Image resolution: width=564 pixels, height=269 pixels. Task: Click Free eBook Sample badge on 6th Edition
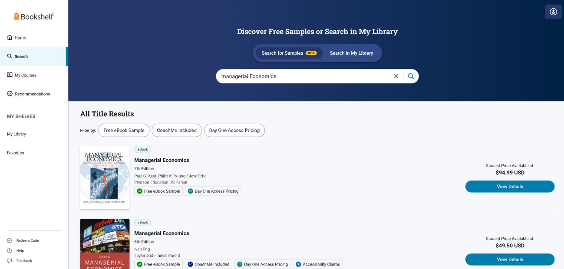click(x=158, y=264)
